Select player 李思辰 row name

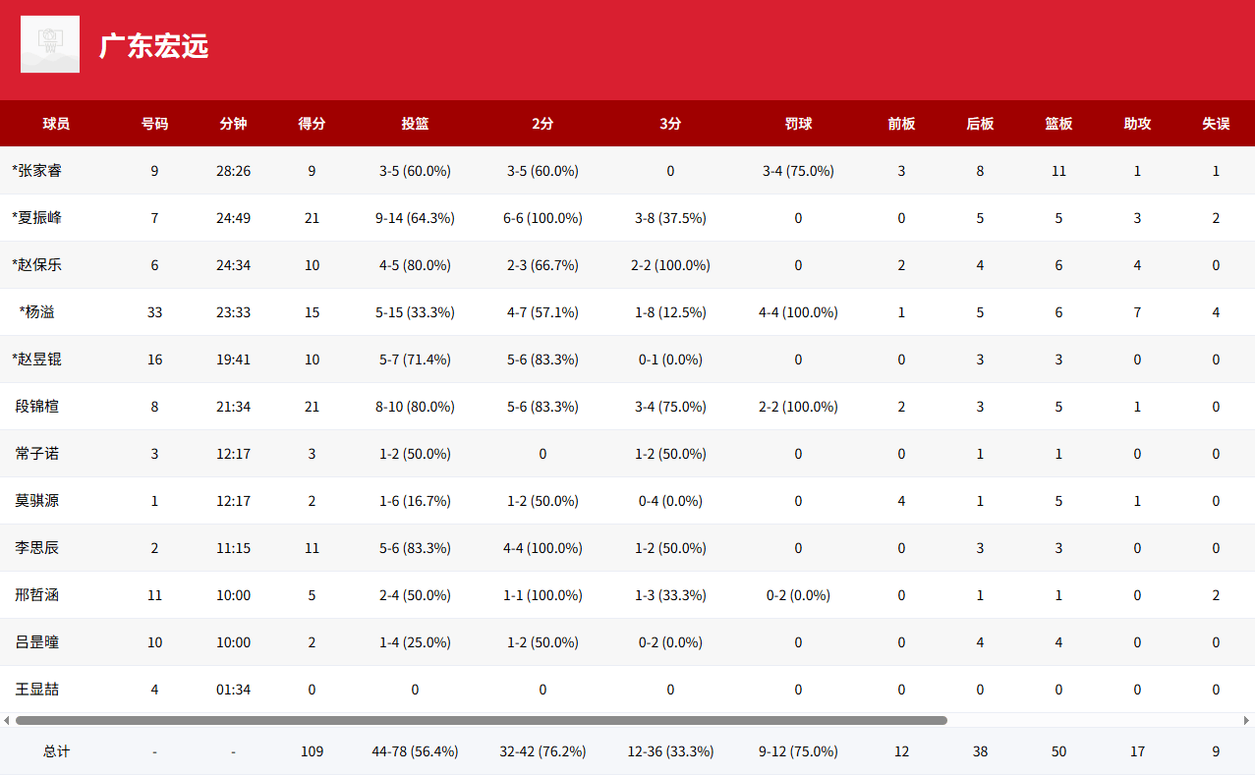pyautogui.click(x=36, y=548)
